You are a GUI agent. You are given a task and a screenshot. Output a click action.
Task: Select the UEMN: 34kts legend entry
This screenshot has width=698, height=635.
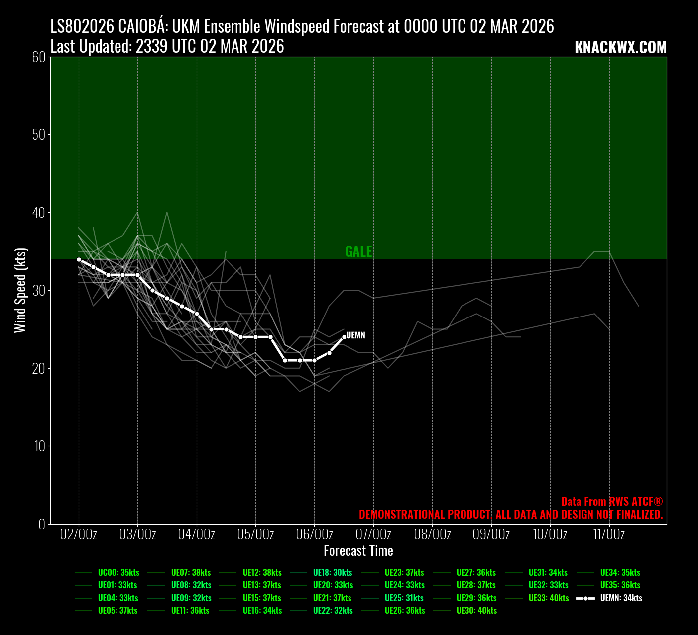pyautogui.click(x=621, y=598)
